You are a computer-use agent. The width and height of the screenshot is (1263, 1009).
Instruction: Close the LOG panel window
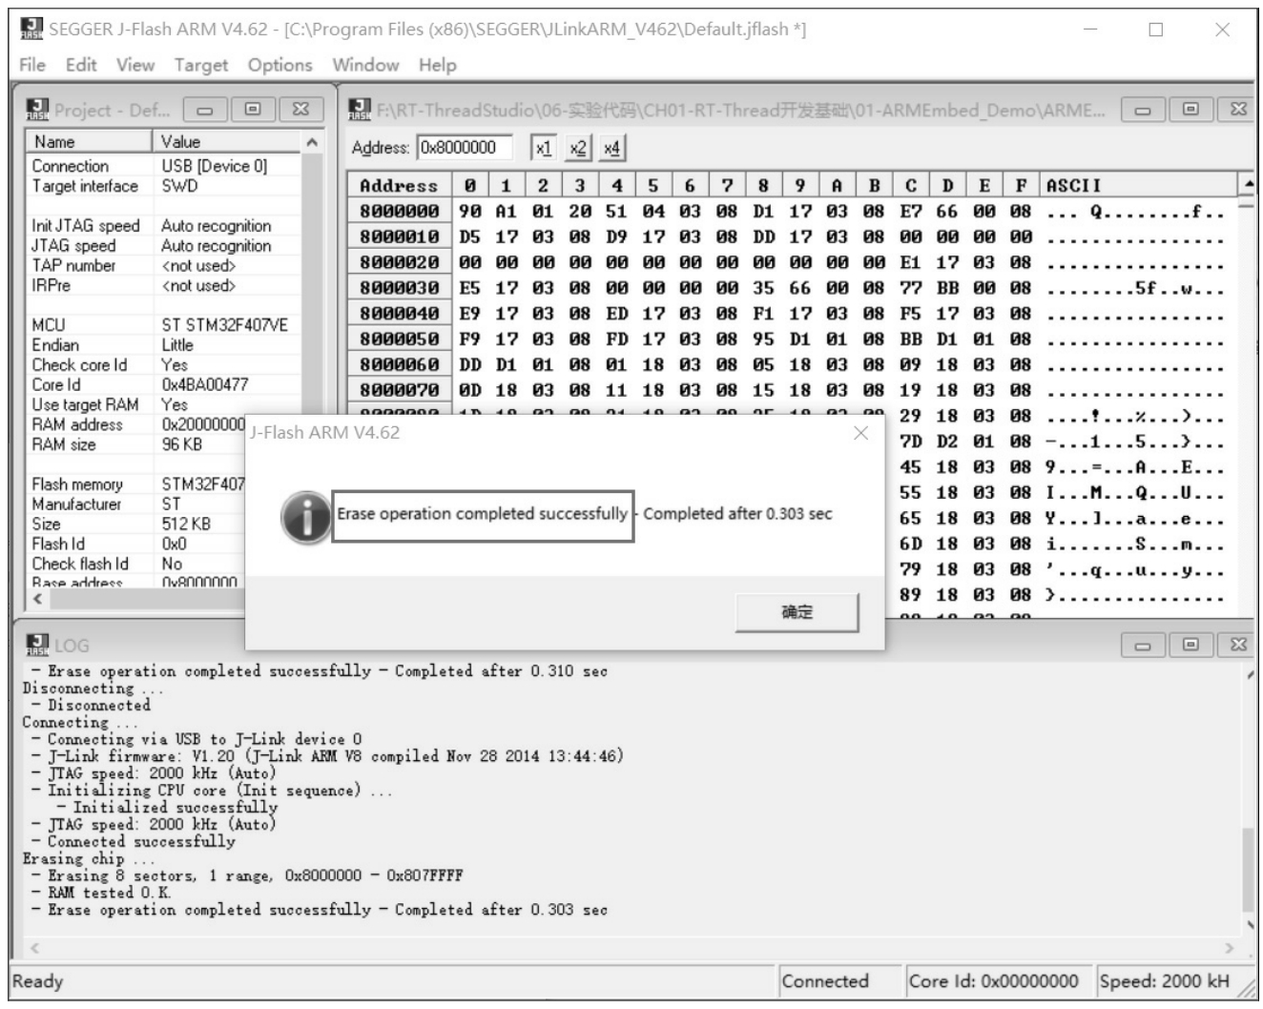(1238, 645)
